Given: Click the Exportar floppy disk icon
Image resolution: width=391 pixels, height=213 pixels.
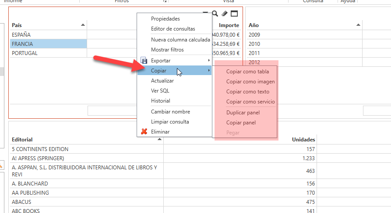Looking at the screenshot, I should [144, 61].
